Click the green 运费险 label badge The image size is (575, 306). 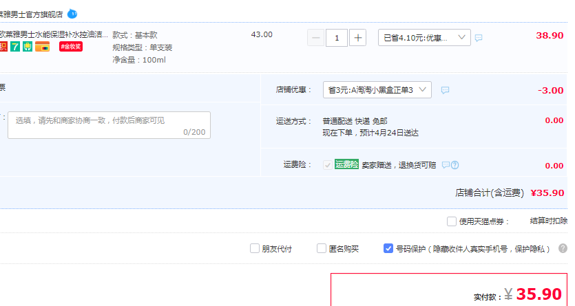pos(346,164)
